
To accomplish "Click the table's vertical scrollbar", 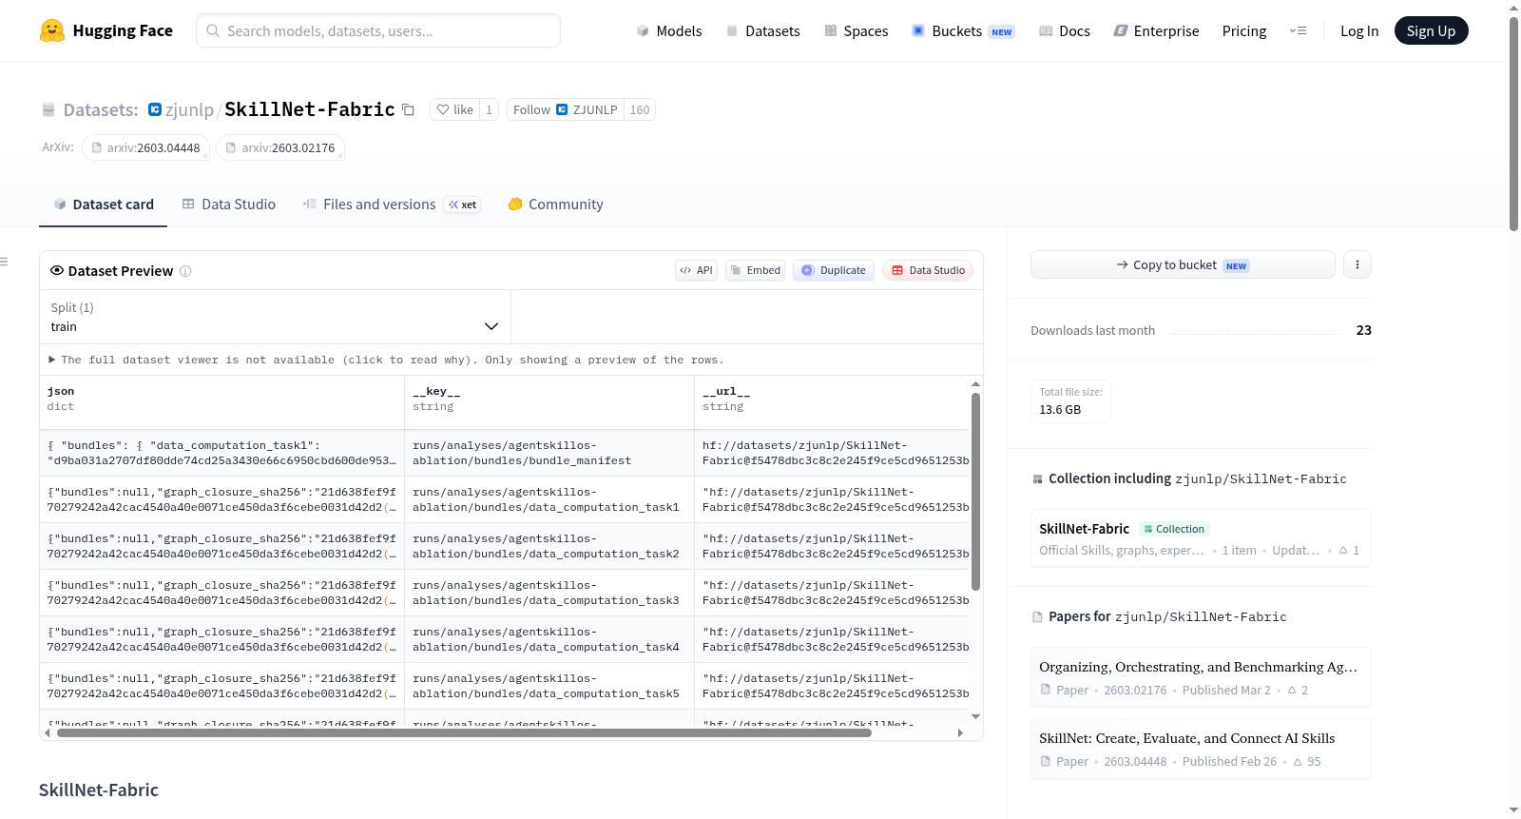I will click(975, 491).
